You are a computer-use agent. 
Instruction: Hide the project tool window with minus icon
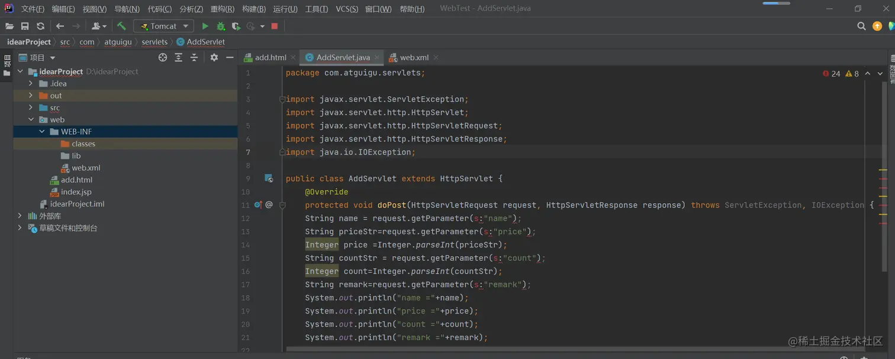coord(230,57)
